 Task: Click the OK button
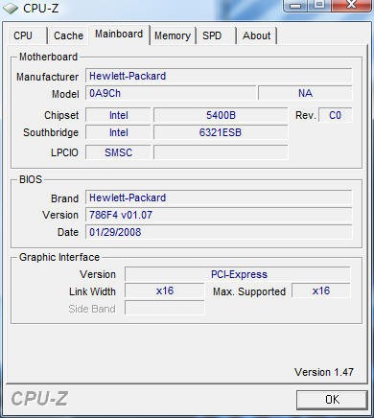(332, 400)
